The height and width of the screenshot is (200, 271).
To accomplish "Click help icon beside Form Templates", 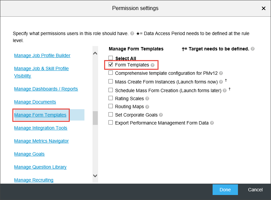I will click(152, 65).
